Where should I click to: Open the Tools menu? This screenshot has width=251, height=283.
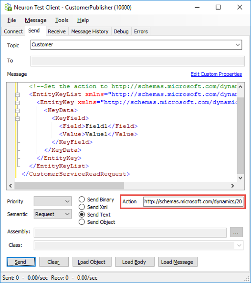pyautogui.click(x=62, y=20)
